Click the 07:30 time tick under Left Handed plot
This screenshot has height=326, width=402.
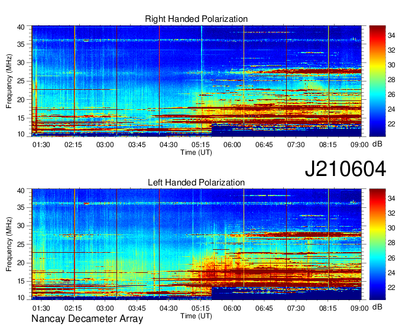(296, 308)
